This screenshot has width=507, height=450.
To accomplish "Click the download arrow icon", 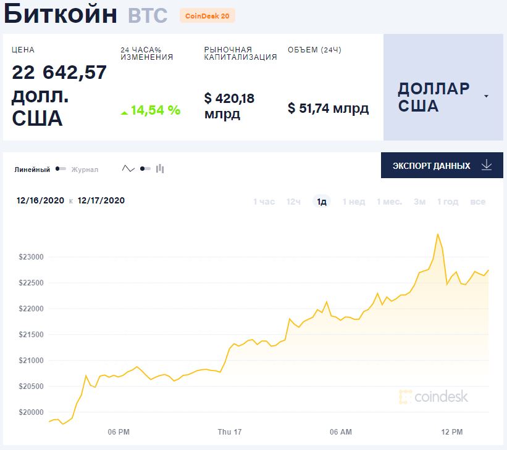I will tap(486, 165).
